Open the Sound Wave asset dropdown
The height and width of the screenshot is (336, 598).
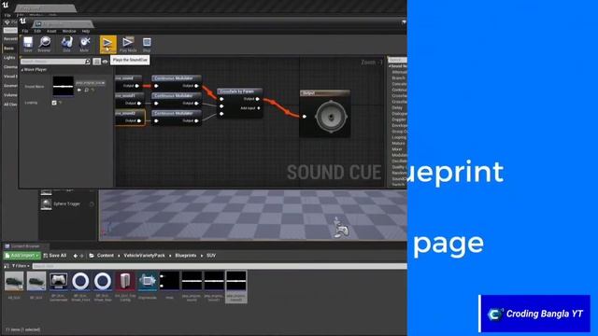tap(91, 83)
